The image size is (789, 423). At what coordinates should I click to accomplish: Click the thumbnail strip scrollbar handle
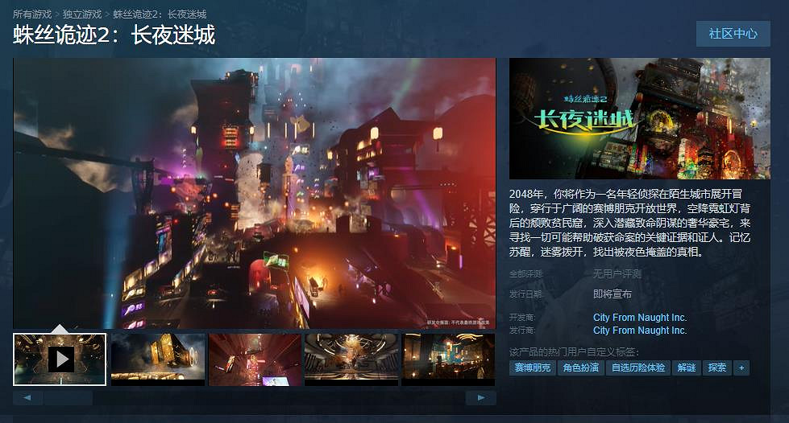click(x=68, y=398)
